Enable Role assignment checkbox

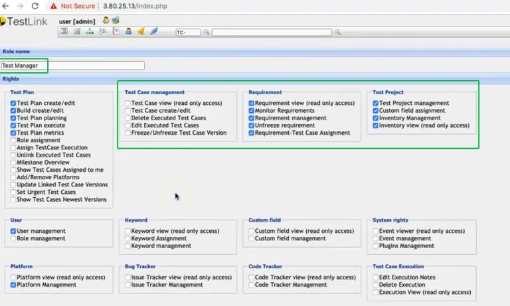[x=13, y=140]
